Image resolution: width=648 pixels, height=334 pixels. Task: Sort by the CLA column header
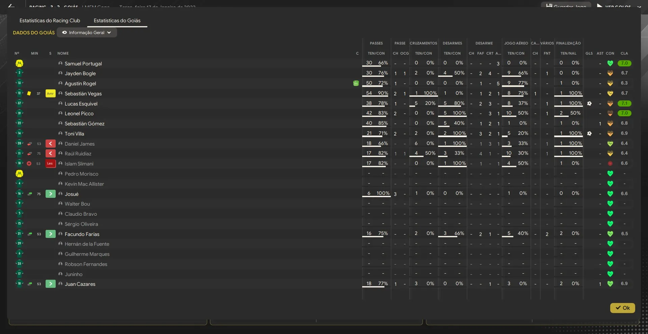point(624,53)
